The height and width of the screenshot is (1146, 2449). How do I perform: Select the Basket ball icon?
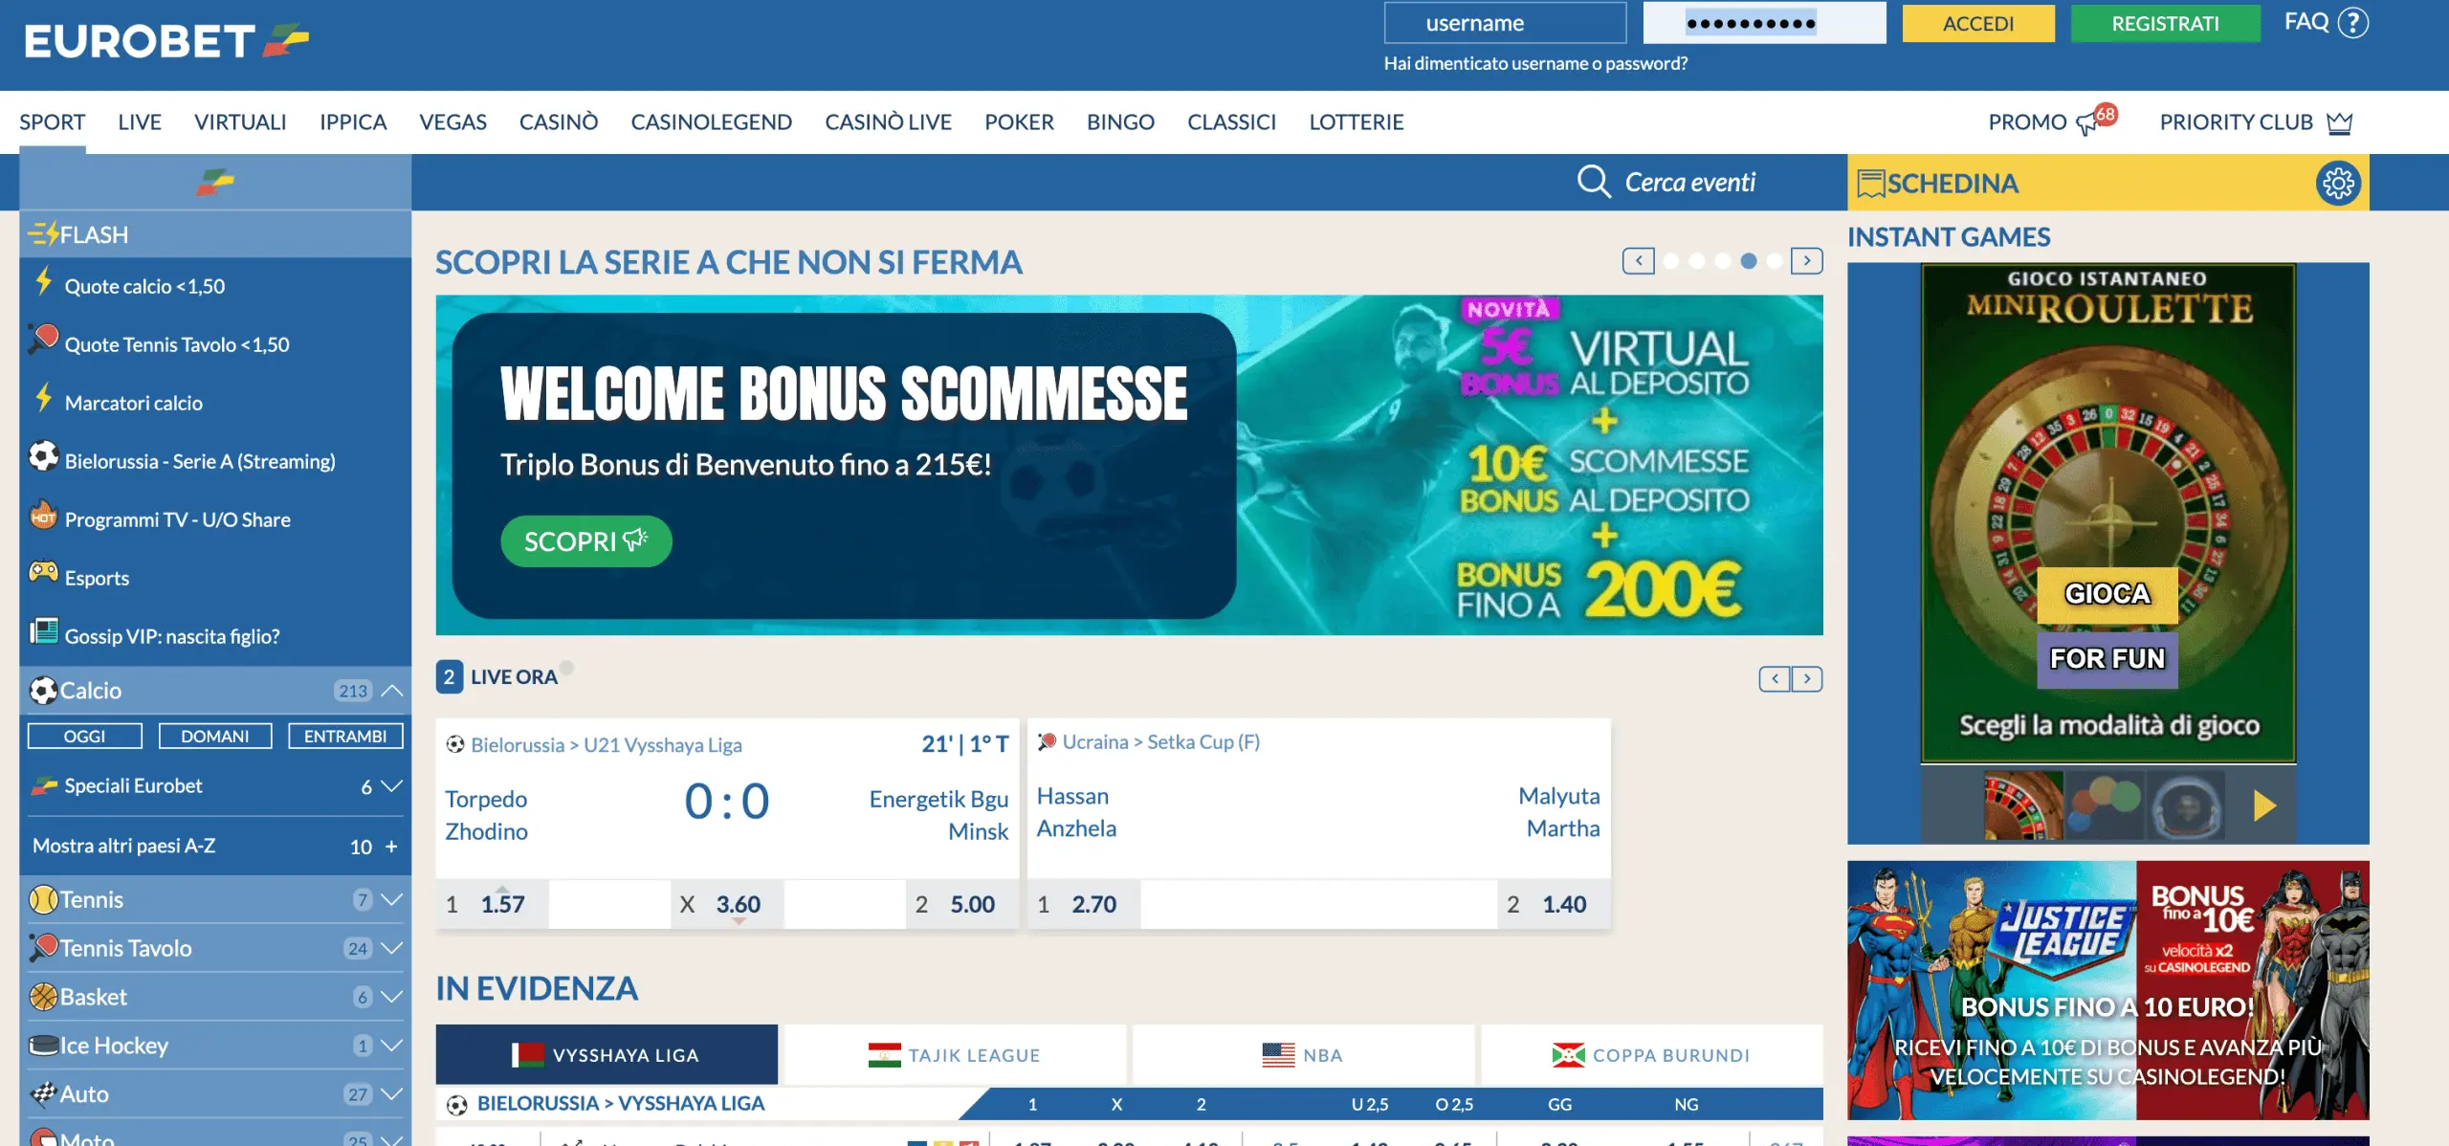(43, 996)
